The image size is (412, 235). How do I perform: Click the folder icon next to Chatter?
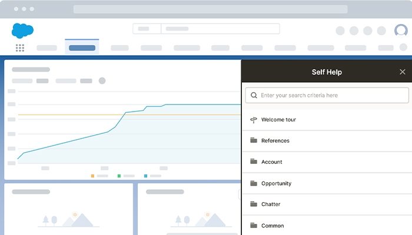(x=254, y=204)
